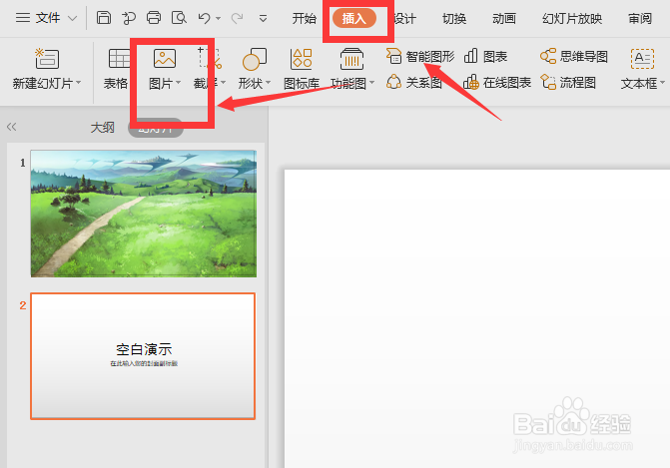Switch to the 大纲 outline view
Image resolution: width=670 pixels, height=468 pixels.
tap(103, 128)
